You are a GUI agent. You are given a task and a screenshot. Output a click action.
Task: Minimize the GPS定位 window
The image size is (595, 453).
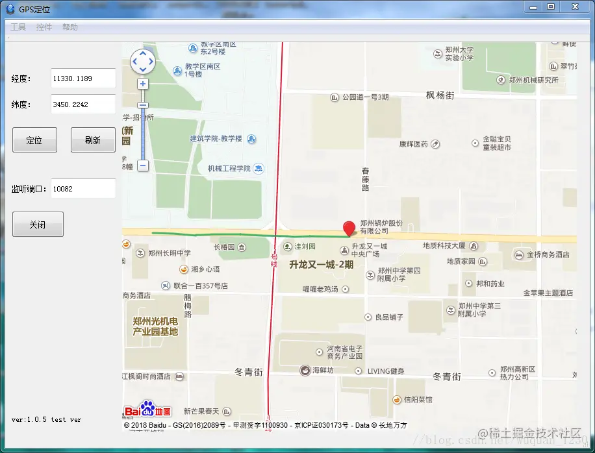(x=533, y=7)
